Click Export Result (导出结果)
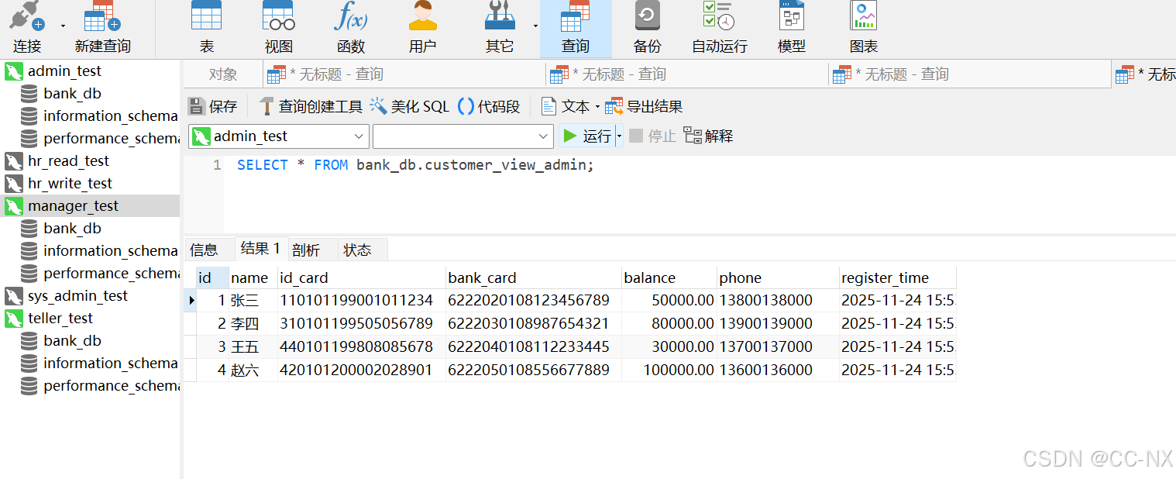This screenshot has width=1176, height=479. 644,106
